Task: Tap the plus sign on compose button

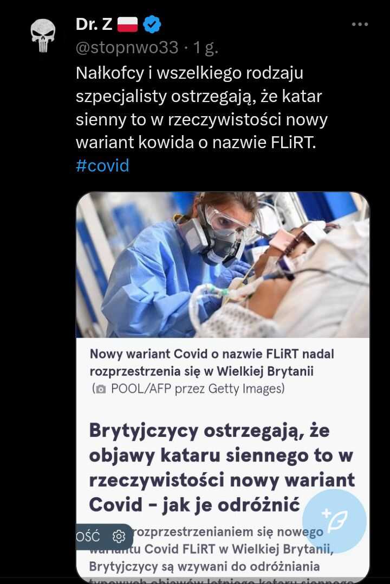Action: click(327, 513)
